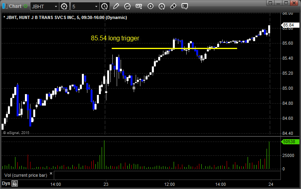Screen dimensions: 301x189
Task: Click the 85.84 current price marker
Action: click(x=290, y=25)
